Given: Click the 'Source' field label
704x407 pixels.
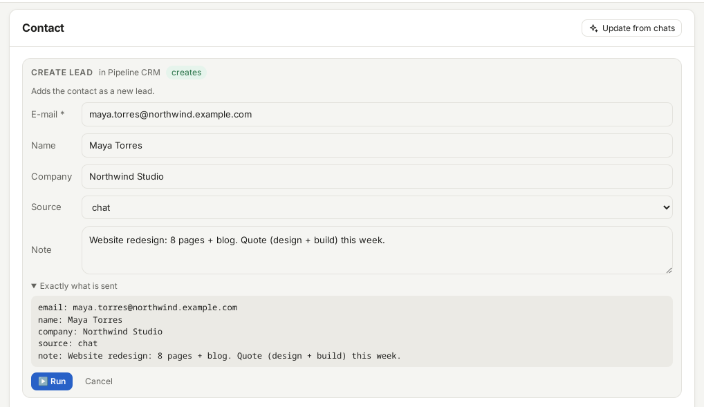Looking at the screenshot, I should (x=46, y=207).
